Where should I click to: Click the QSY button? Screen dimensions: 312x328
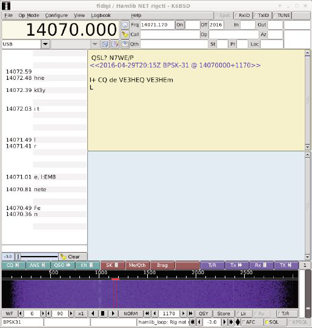click(x=204, y=313)
